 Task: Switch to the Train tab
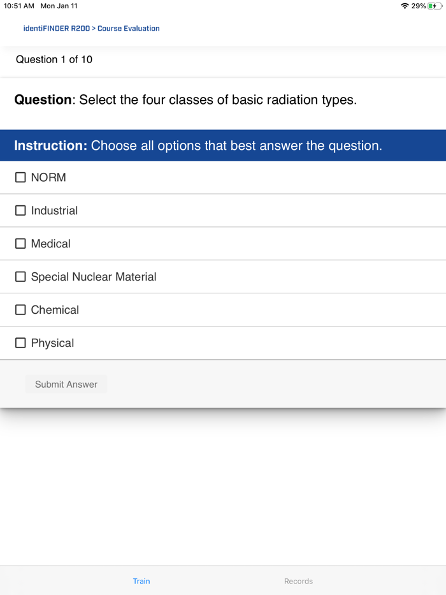pyautogui.click(x=141, y=581)
